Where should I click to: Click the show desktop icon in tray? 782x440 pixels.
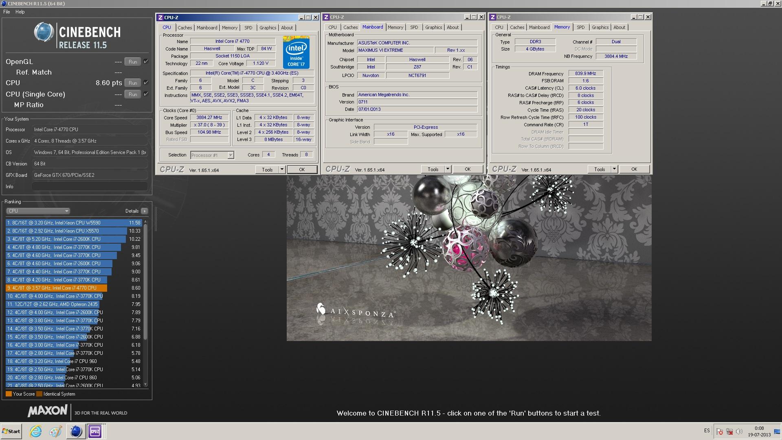coord(777,431)
